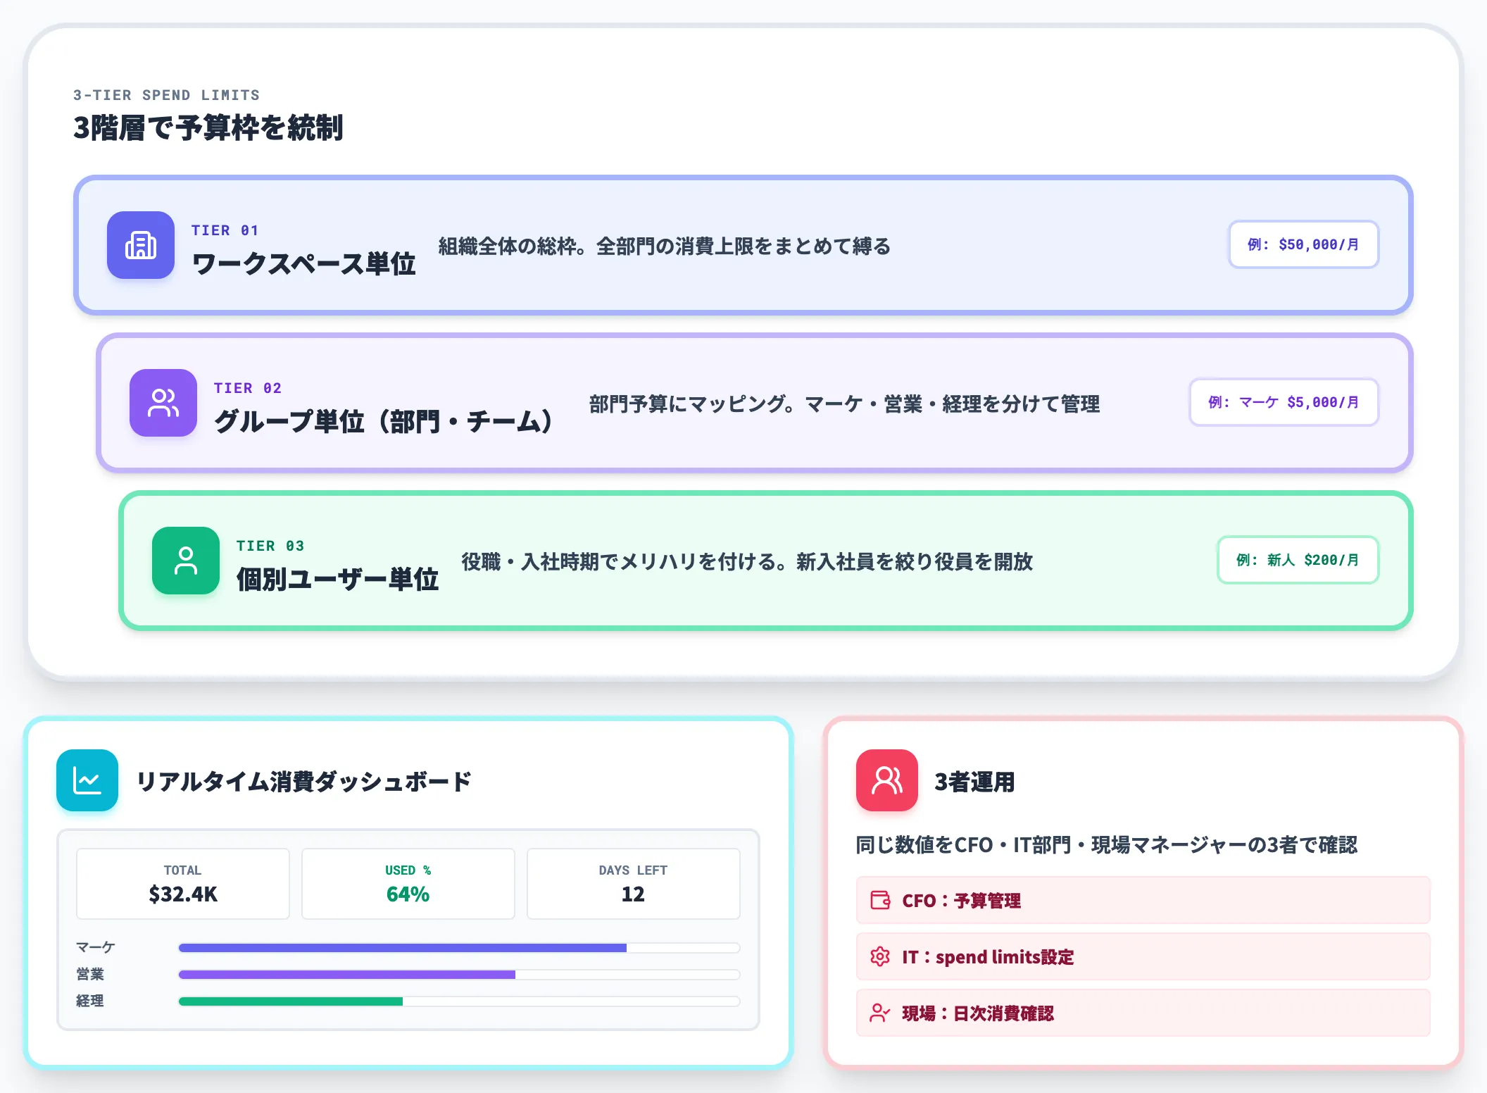Click the グループ単位(部門・チーム) title
The height and width of the screenshot is (1093, 1487).
click(384, 422)
